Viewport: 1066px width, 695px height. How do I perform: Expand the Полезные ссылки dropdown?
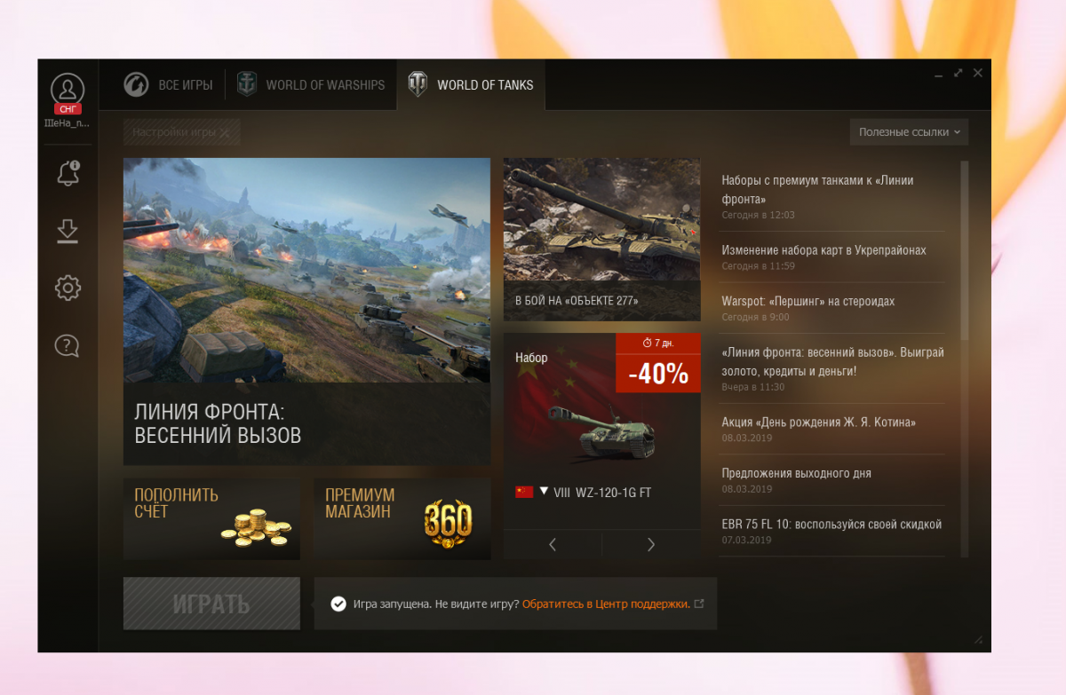pyautogui.click(x=909, y=132)
